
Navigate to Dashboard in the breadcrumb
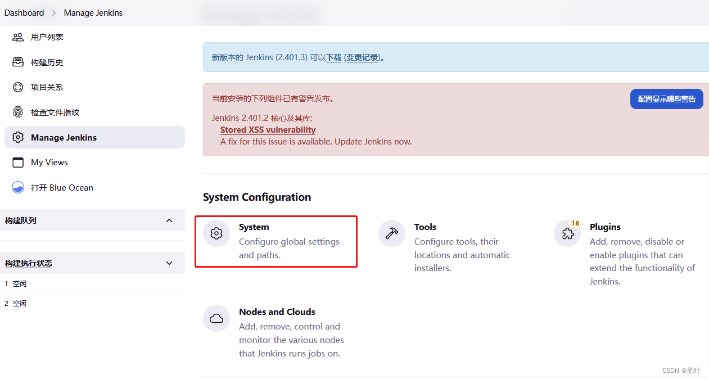(24, 12)
